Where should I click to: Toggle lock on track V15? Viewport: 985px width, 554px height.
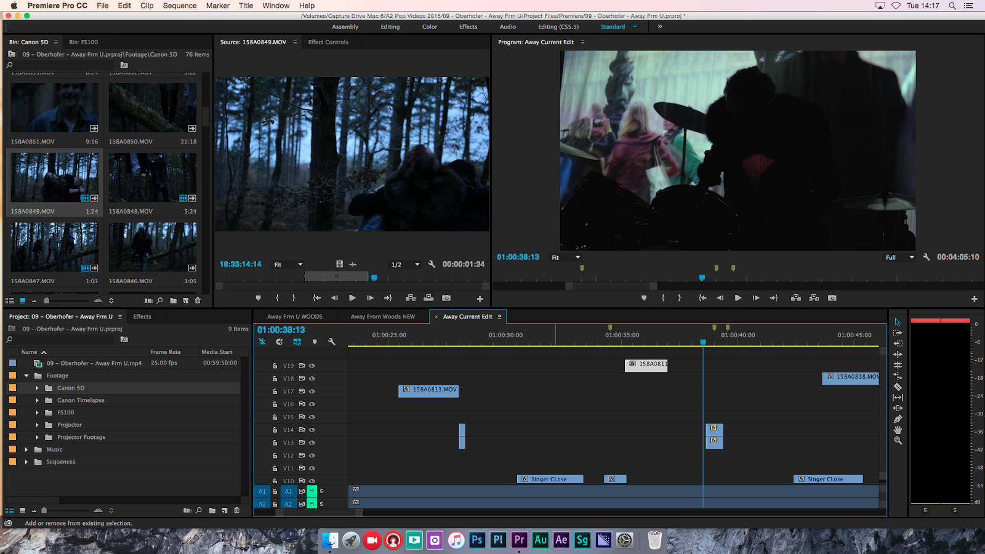pos(275,417)
